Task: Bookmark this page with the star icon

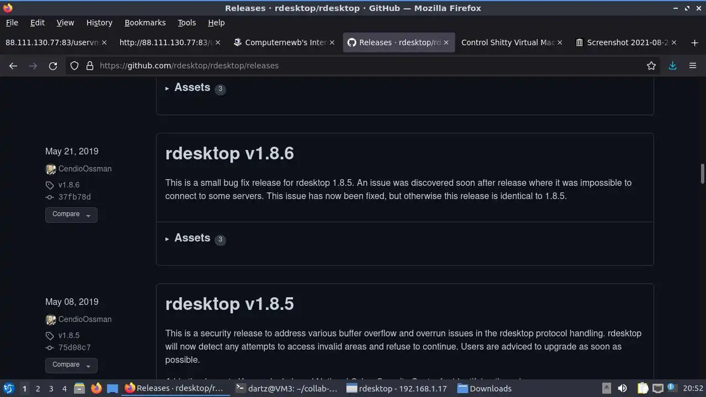Action: click(x=651, y=66)
